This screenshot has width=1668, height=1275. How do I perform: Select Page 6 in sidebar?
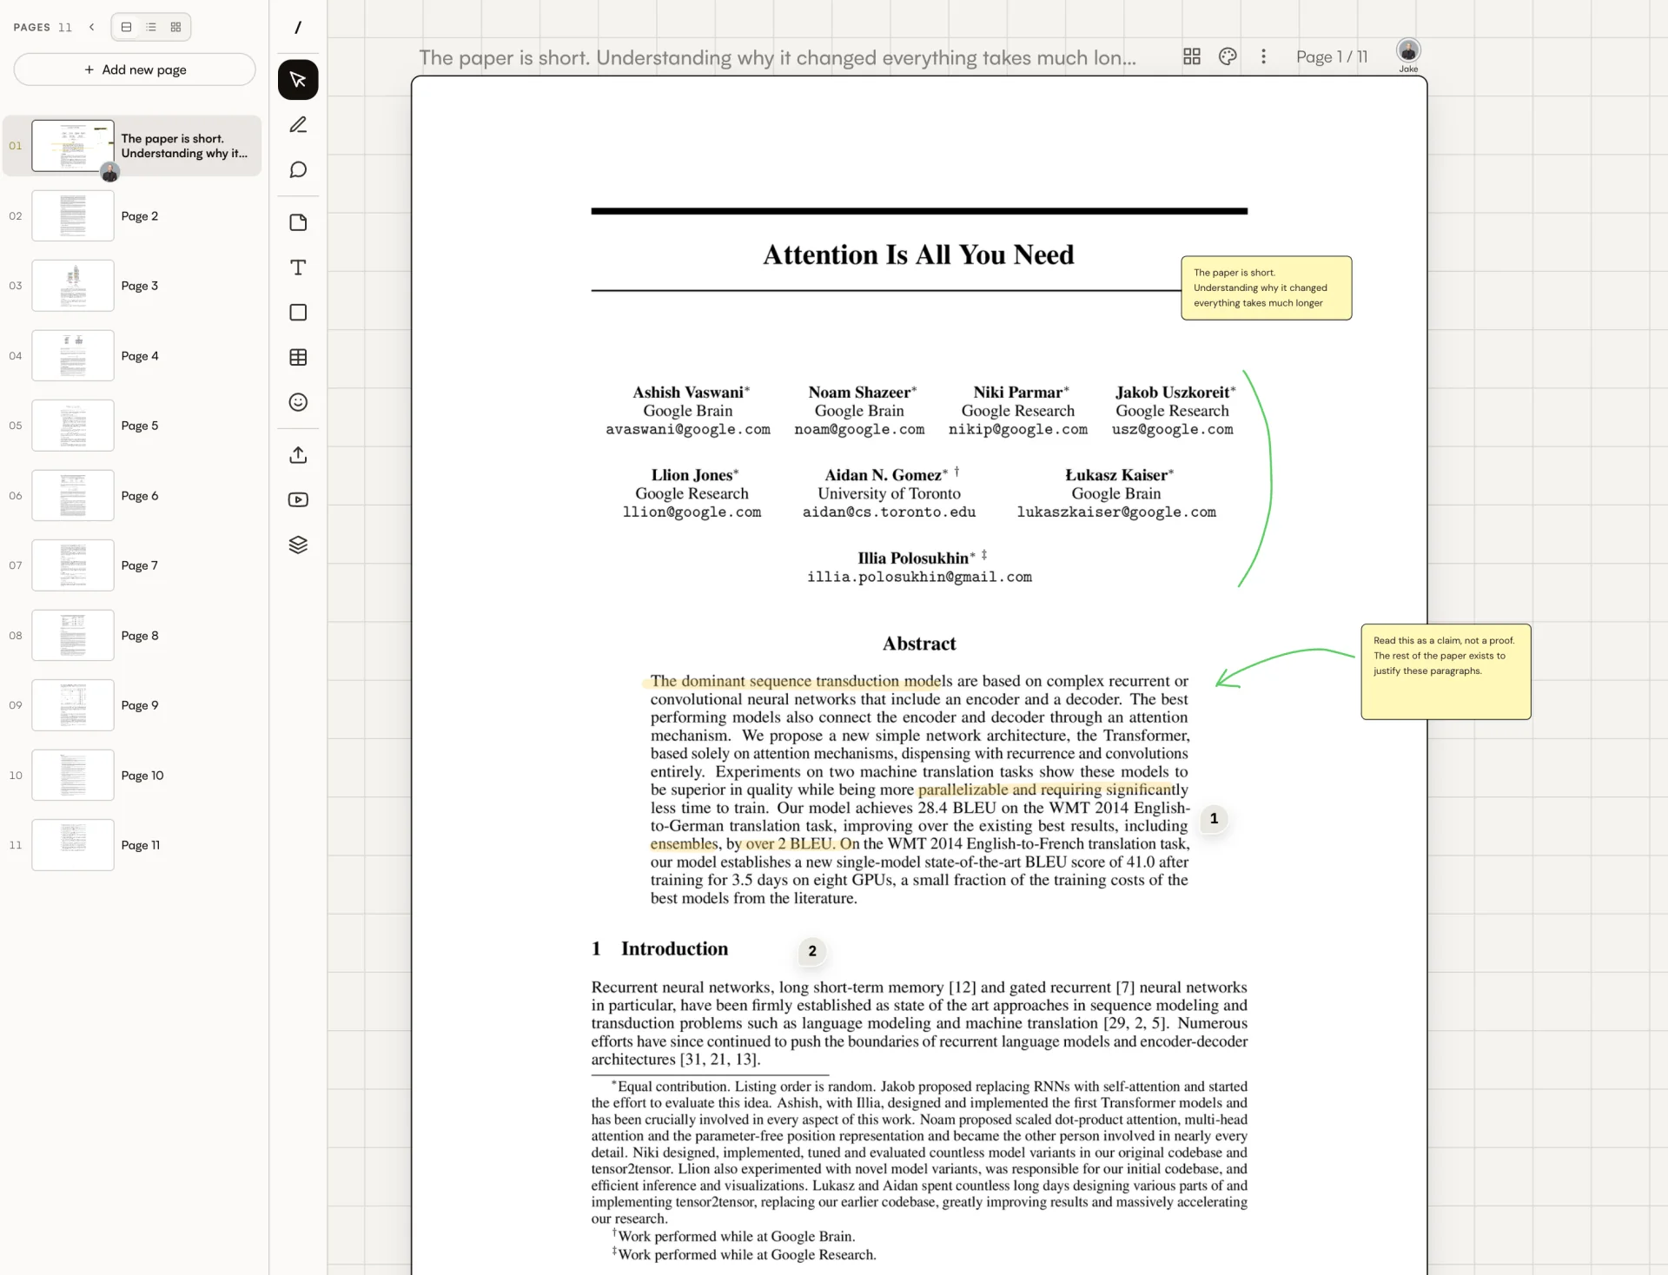pyautogui.click(x=132, y=496)
